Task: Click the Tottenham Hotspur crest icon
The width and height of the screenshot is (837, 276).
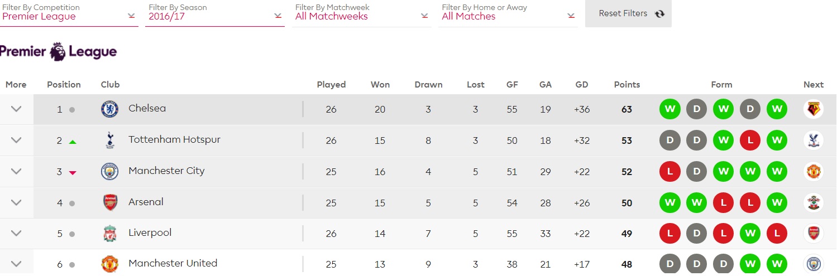Action: pos(109,140)
